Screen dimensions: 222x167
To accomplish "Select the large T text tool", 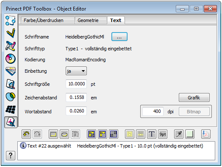I will [152, 134].
